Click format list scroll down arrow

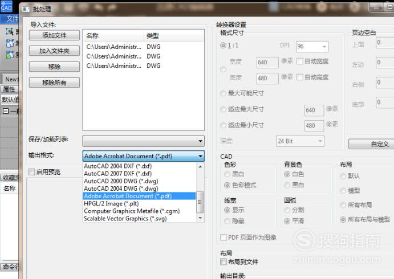(200, 218)
